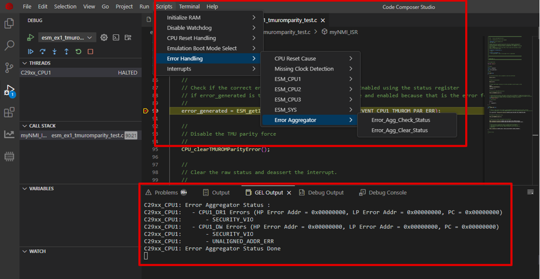This screenshot has width=540, height=279.
Task: Close the GEL Output tab
Action: point(289,192)
